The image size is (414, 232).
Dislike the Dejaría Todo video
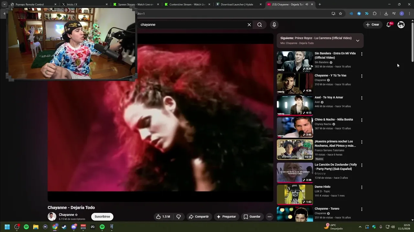pyautogui.click(x=179, y=217)
